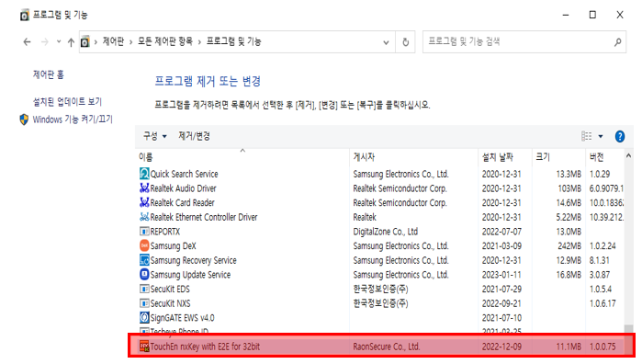Viewport: 642px width, 364px height.
Task: Click the search magnifier icon
Action: point(617,41)
